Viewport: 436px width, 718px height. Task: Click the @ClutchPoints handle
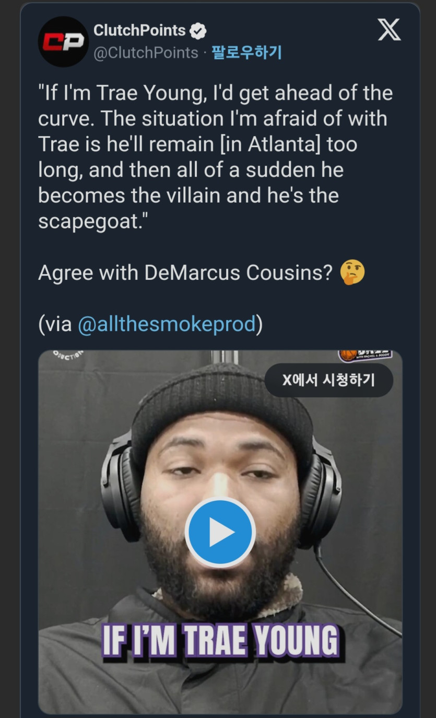pyautogui.click(x=146, y=53)
